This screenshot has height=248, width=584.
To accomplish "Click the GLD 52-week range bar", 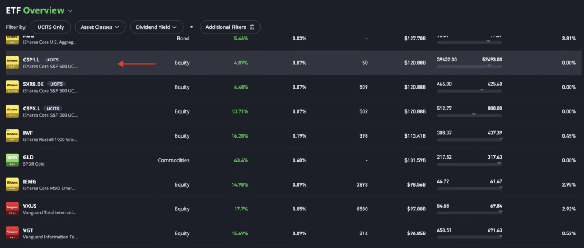I will pos(469,164).
